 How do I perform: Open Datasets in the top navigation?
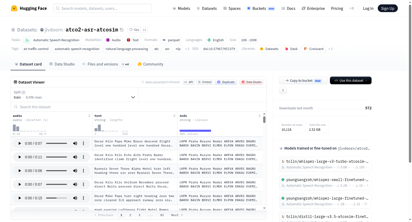pos(207,8)
